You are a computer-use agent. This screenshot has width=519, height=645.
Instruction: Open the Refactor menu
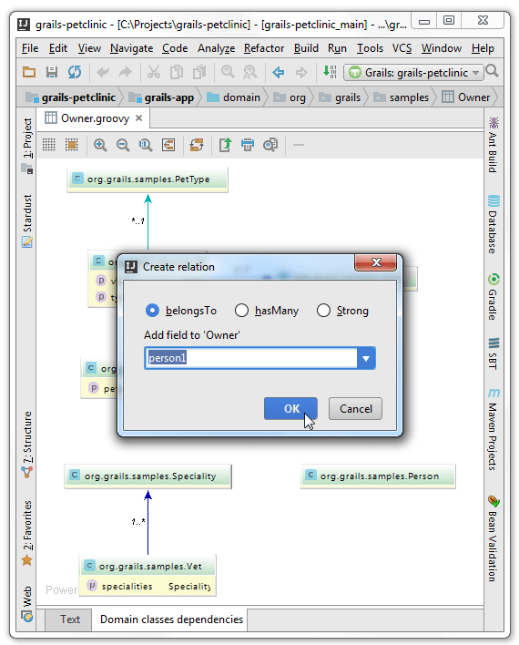tap(264, 48)
